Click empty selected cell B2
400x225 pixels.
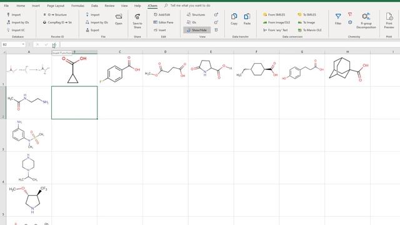pyautogui.click(x=74, y=102)
